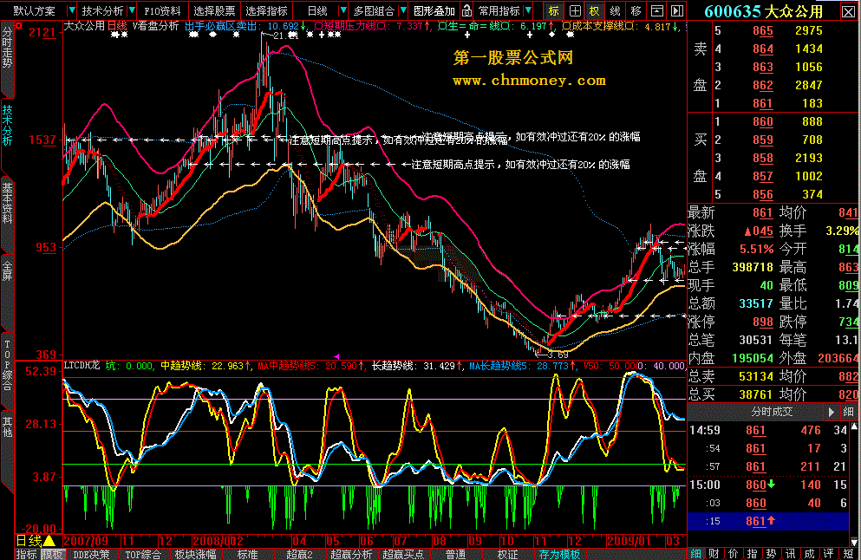Select the highlighted :15 861 trade row
The image size is (861, 560).
[x=769, y=521]
